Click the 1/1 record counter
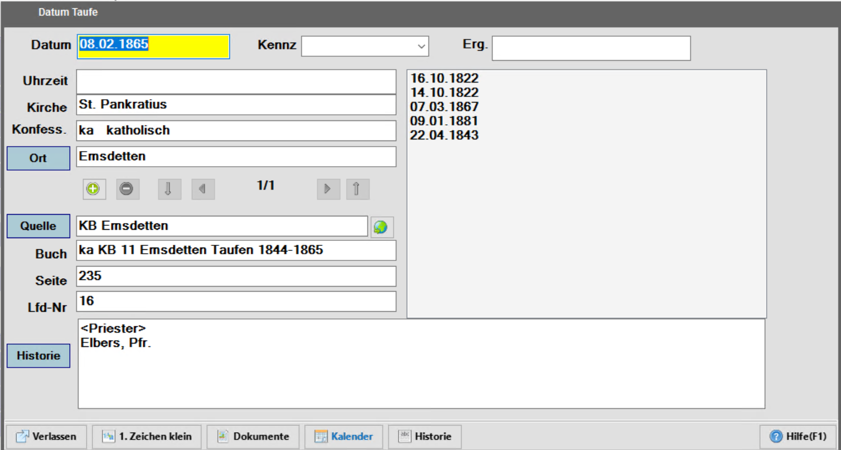This screenshot has width=841, height=450. (266, 186)
